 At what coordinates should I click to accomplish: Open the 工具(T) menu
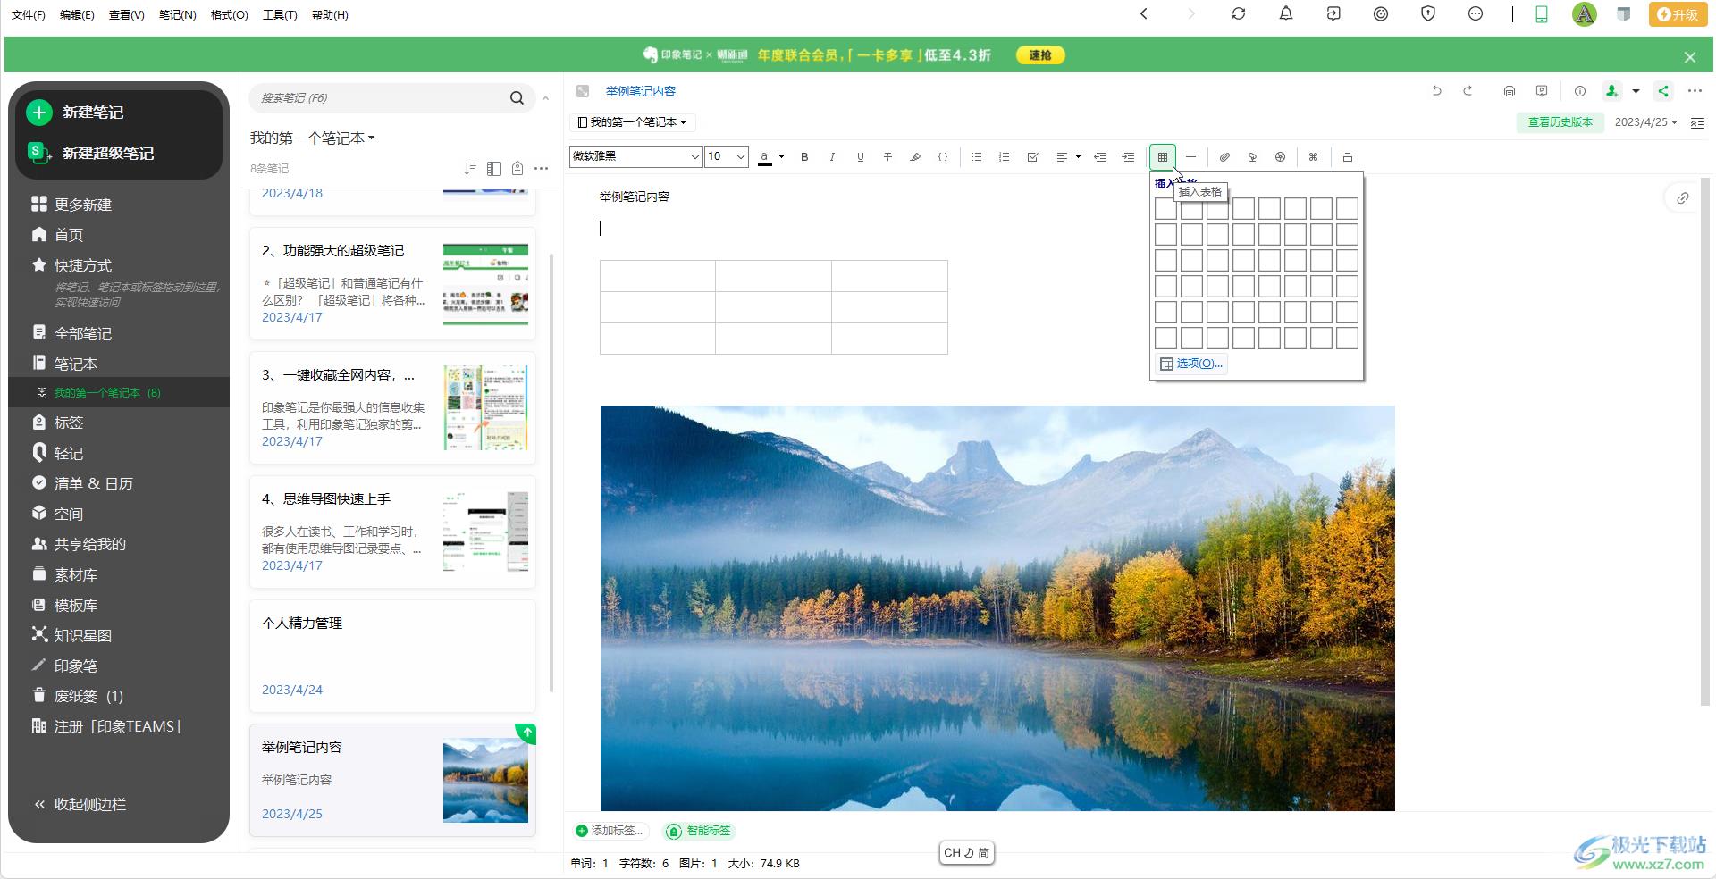click(280, 14)
